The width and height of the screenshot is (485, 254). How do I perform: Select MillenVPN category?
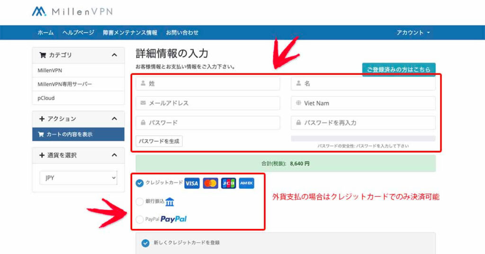click(x=78, y=71)
